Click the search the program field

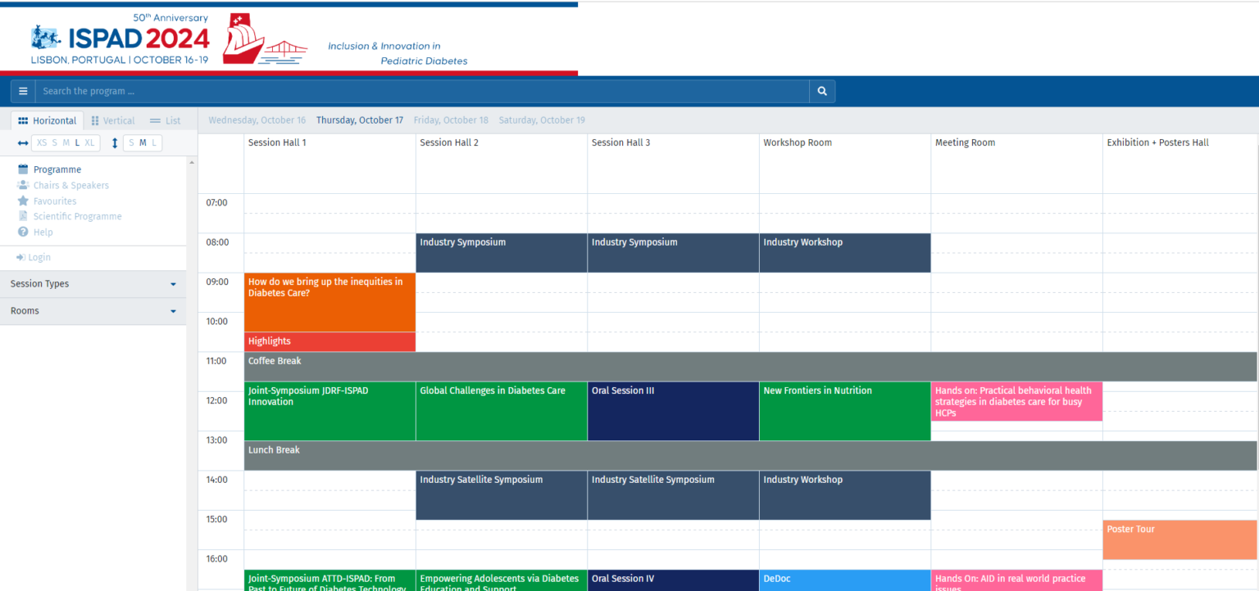point(422,92)
